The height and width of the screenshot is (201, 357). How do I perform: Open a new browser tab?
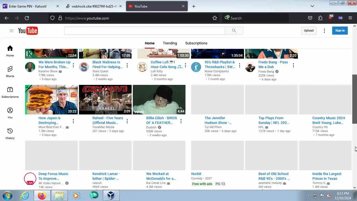point(194,6)
